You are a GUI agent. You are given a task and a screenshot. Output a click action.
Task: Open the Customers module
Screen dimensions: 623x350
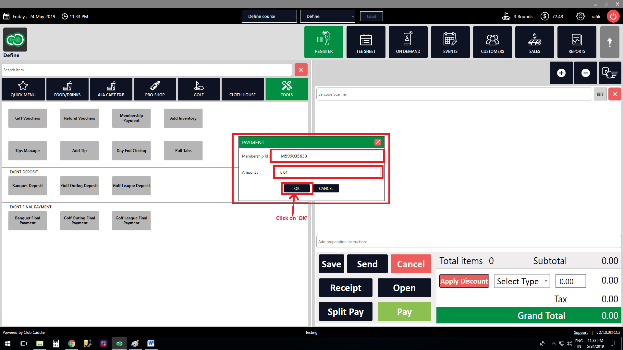pyautogui.click(x=492, y=42)
